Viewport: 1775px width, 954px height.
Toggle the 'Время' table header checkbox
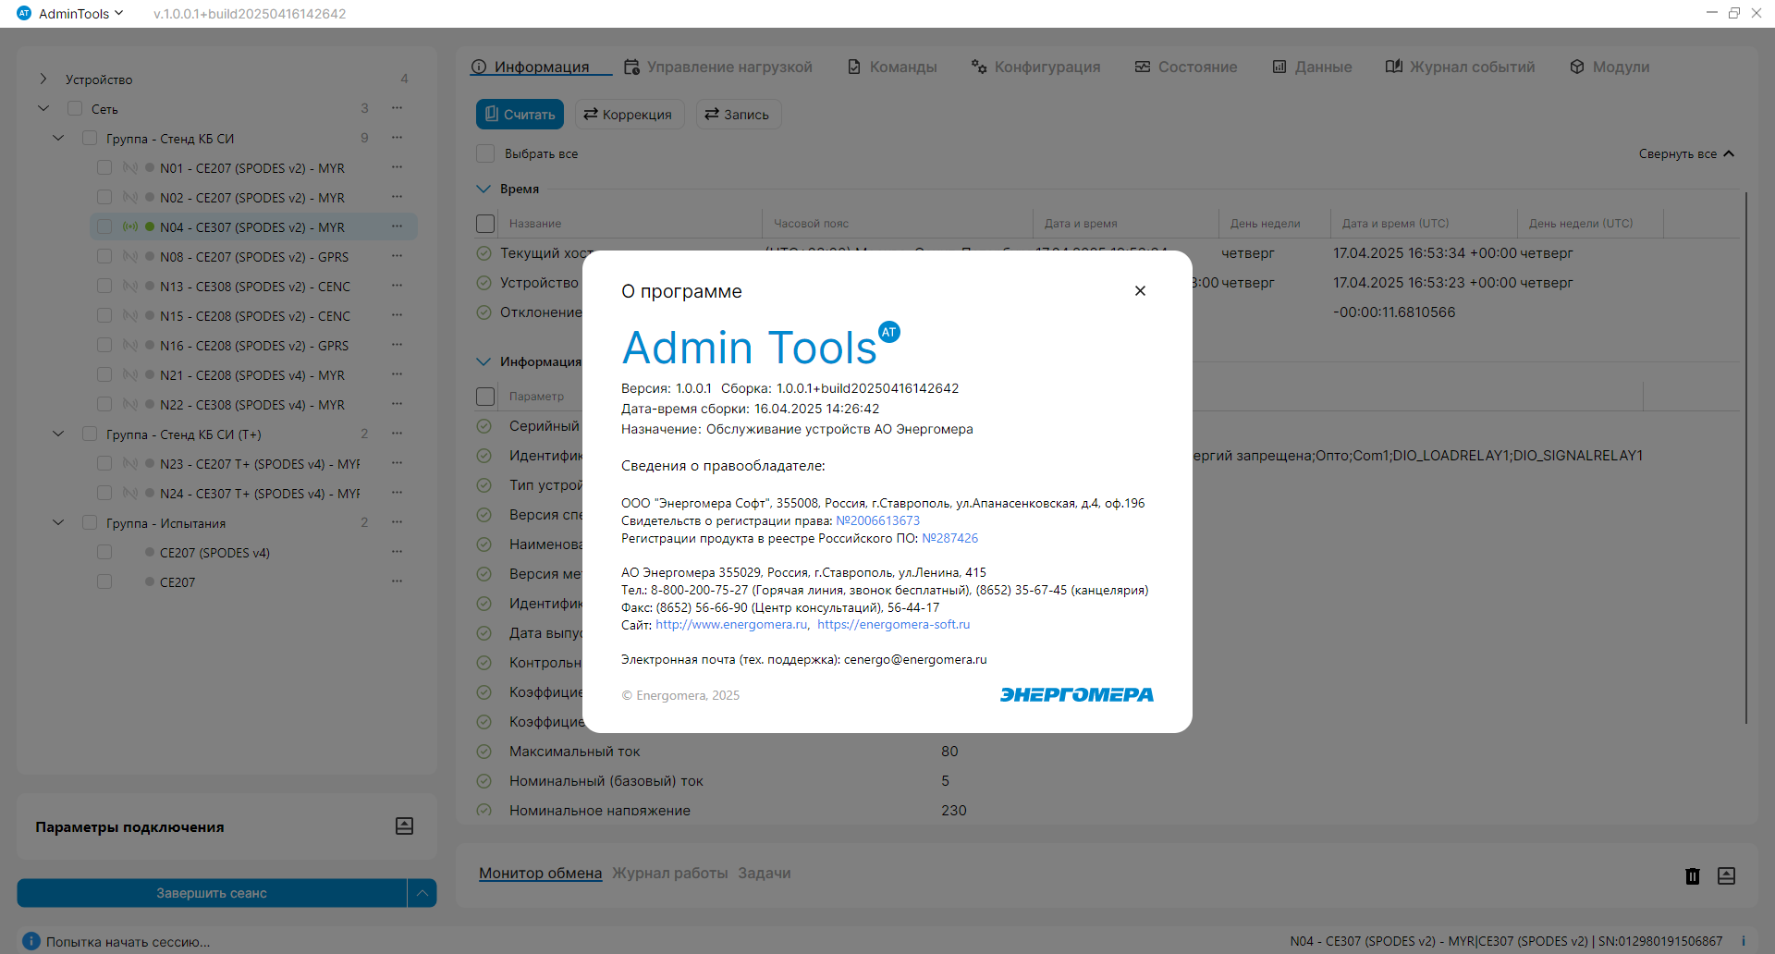(485, 223)
